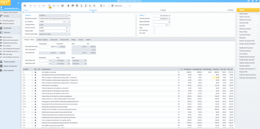Click Crear actividad in Tareas panel
Image resolution: width=260 pixels, height=129 pixels.
tap(243, 23)
